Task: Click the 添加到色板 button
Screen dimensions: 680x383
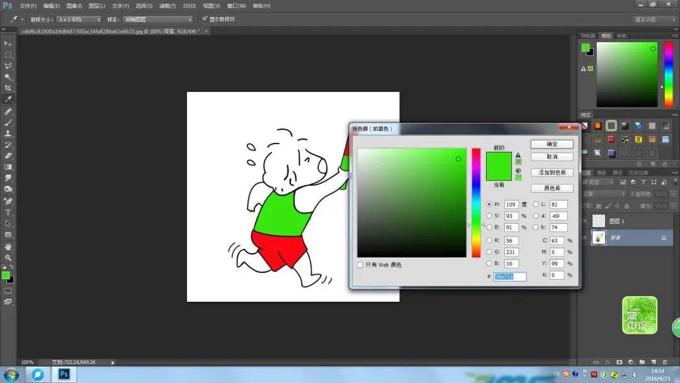Action: pos(552,173)
